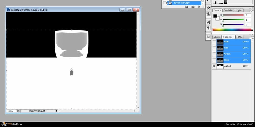This screenshot has height=127, width=255.
Task: Click the zoom percentage field in the status bar
Action: click(x=10, y=111)
